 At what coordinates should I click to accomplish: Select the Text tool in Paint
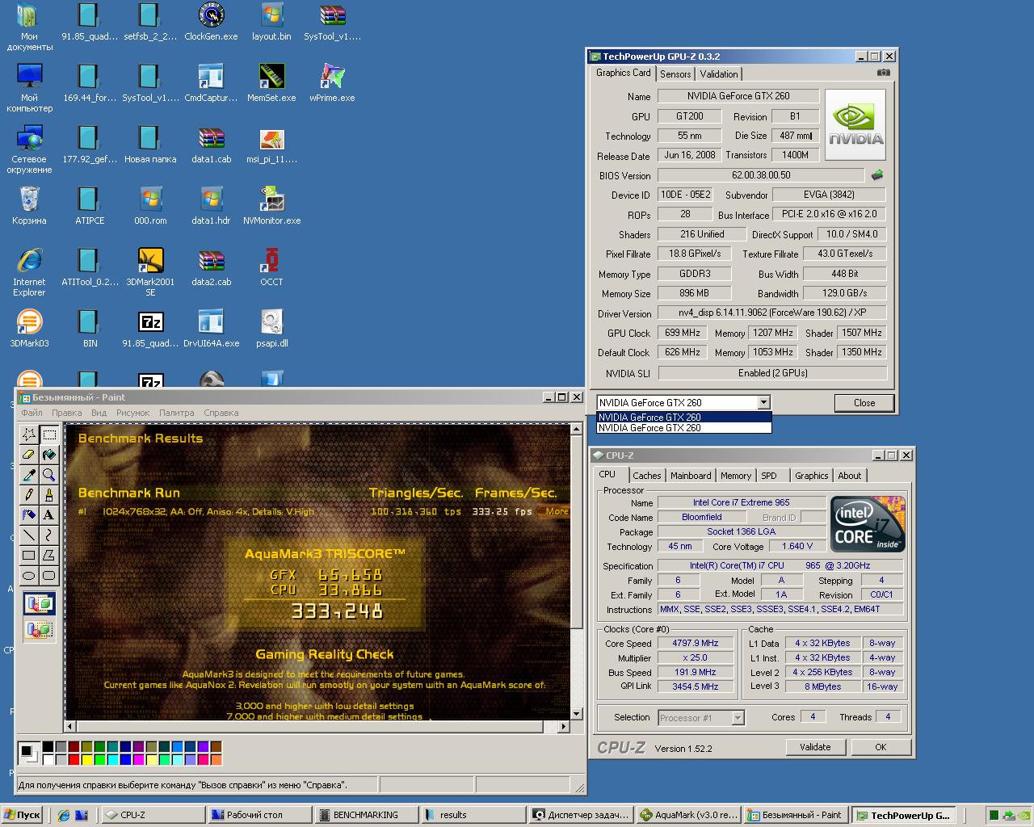[49, 515]
